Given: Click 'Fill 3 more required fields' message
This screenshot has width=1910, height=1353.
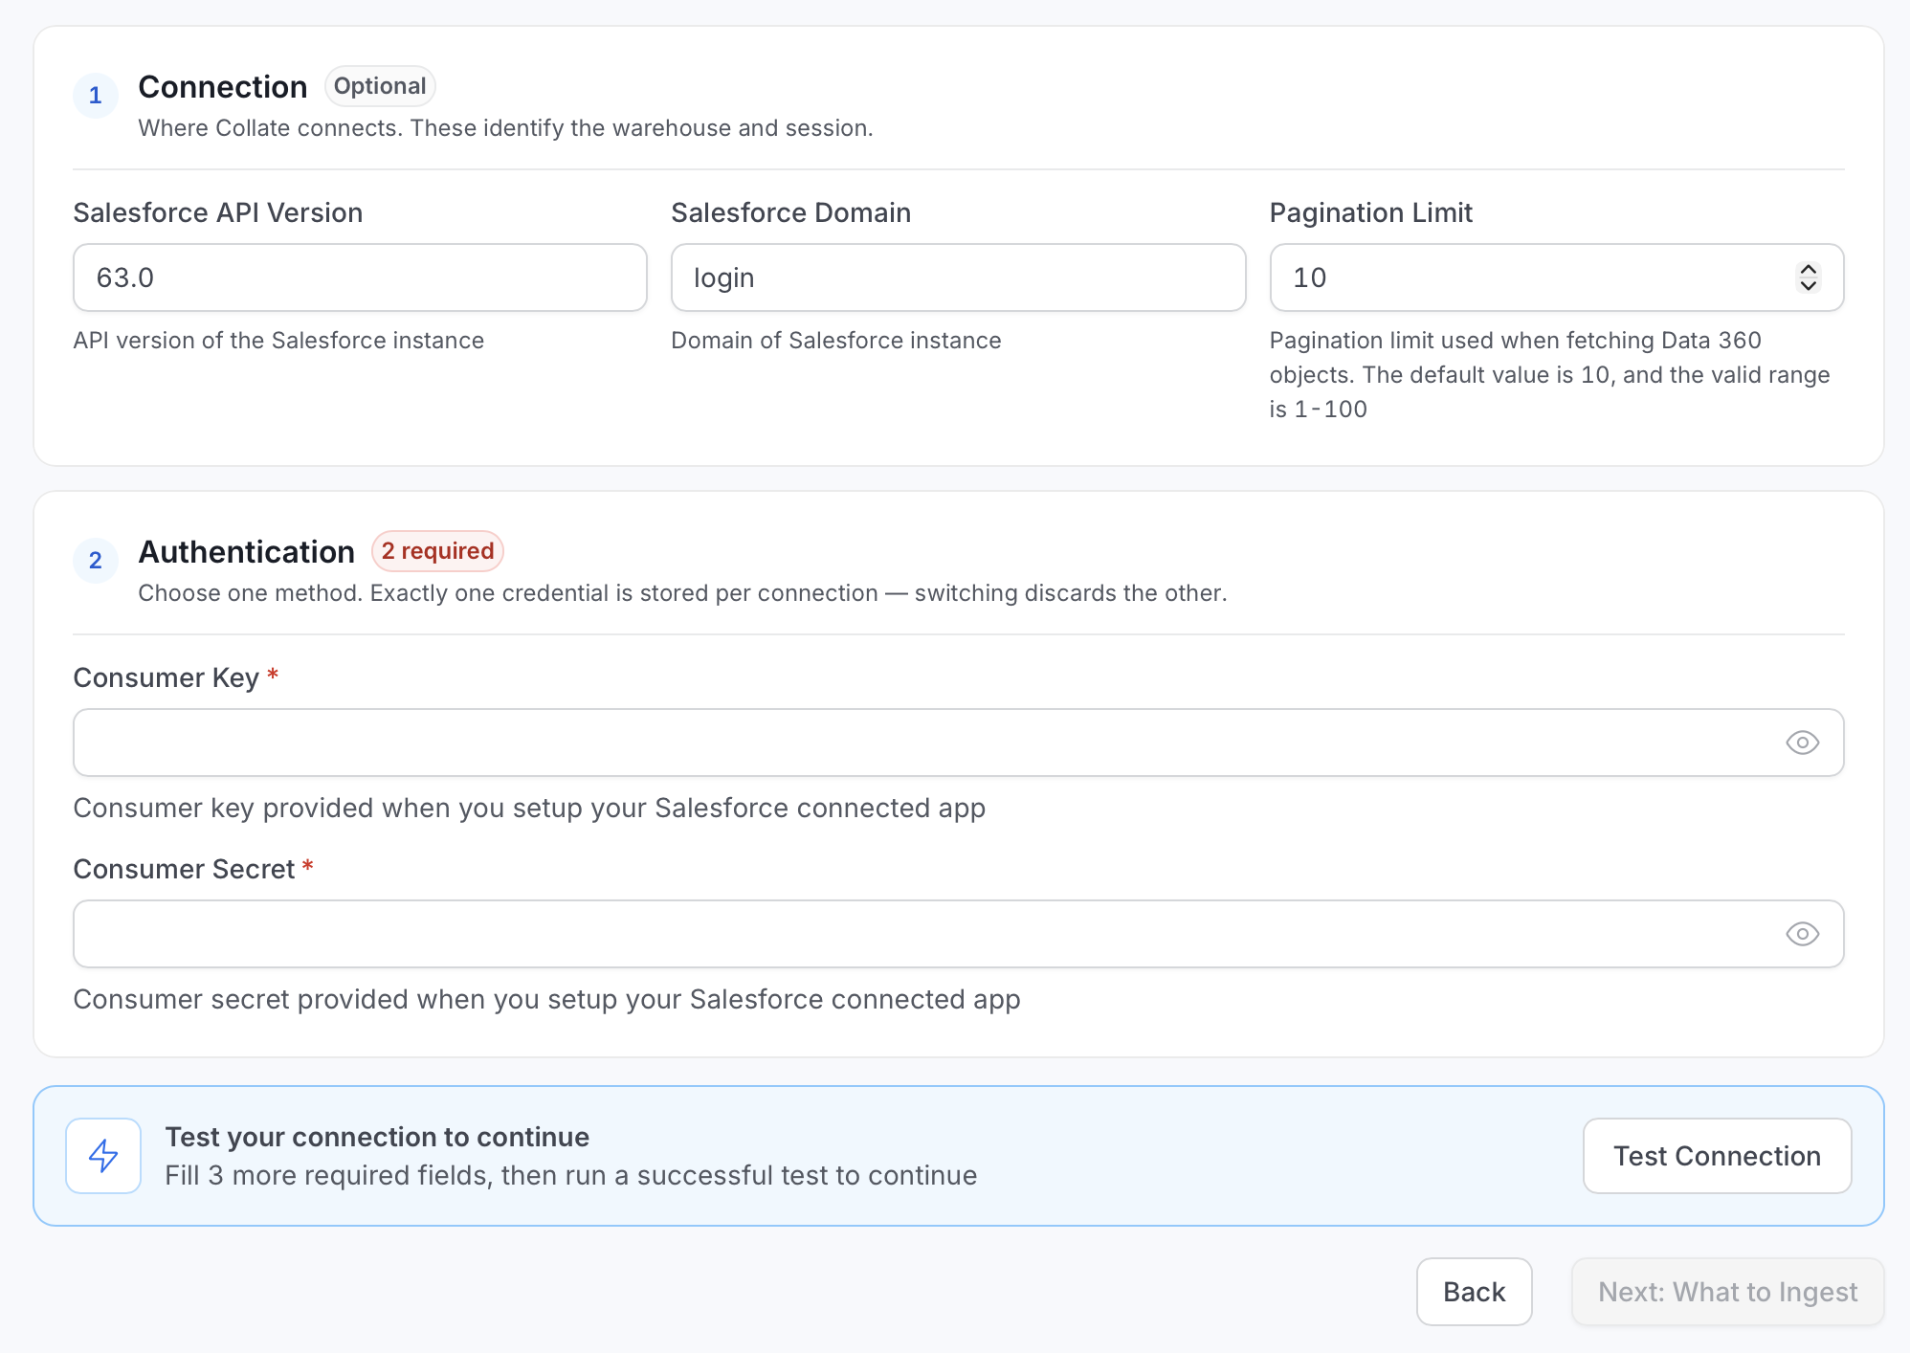Looking at the screenshot, I should point(571,1175).
